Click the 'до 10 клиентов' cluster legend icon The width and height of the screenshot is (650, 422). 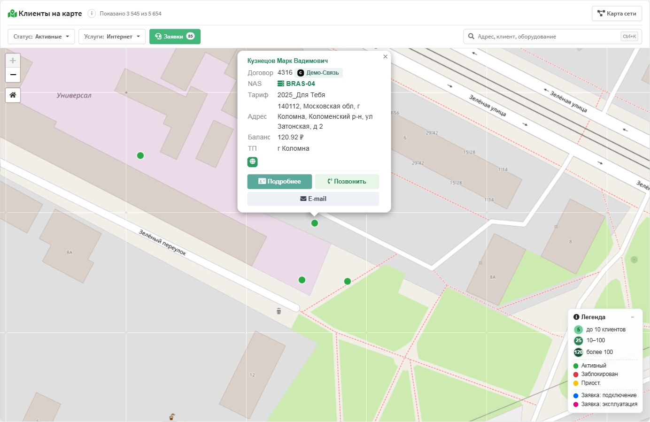579,330
